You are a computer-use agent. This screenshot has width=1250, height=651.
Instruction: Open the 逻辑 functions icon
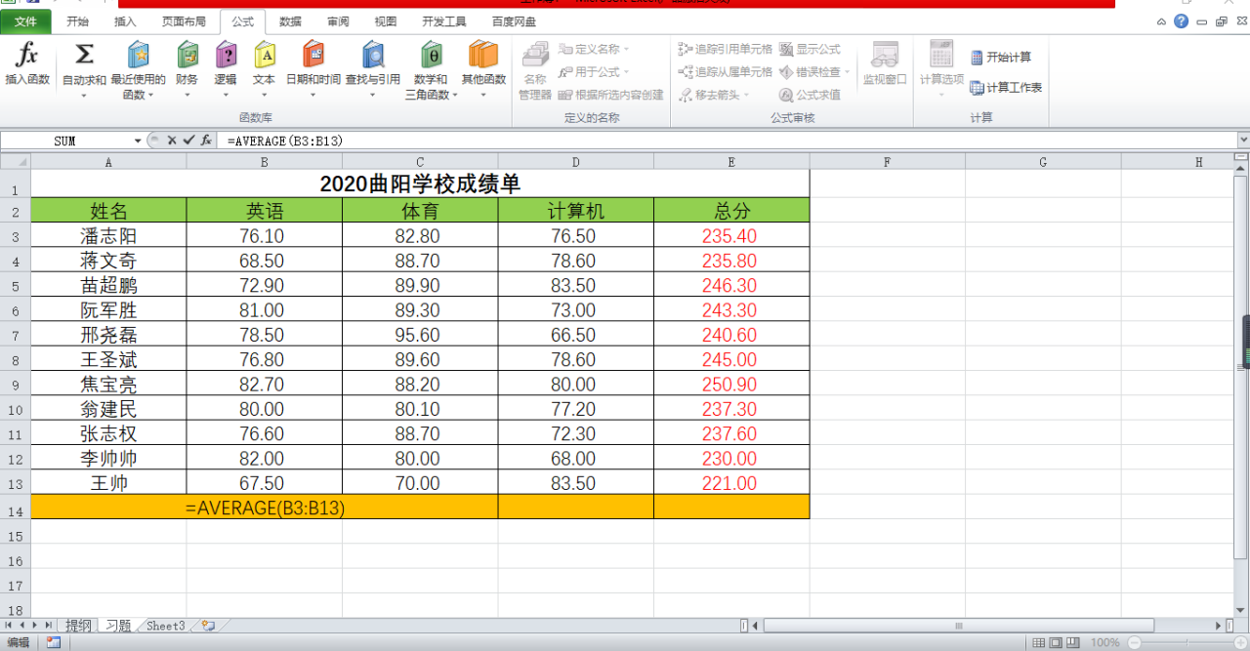226,55
